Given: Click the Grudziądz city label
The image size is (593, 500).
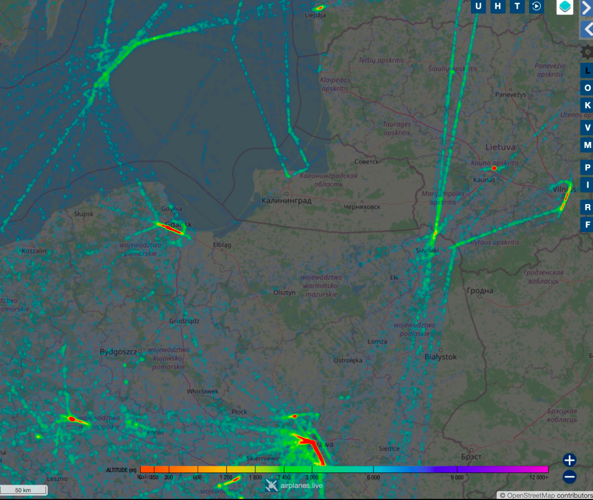Looking at the screenshot, I should (184, 321).
